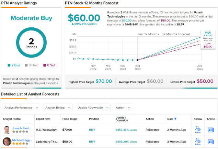Click the $70.00 price target cell

[x=67, y=130]
